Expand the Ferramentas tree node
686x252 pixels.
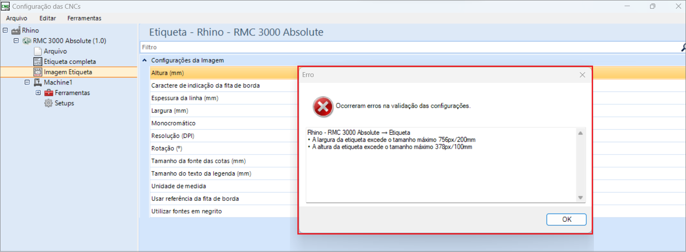pyautogui.click(x=38, y=93)
